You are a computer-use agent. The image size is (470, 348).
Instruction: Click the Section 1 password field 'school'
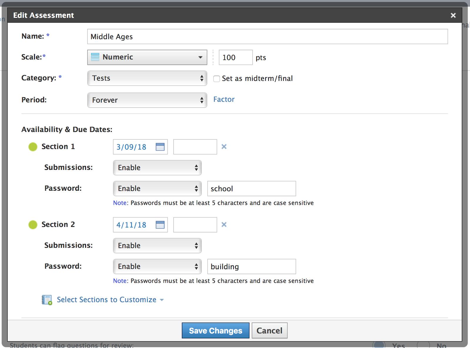click(251, 189)
